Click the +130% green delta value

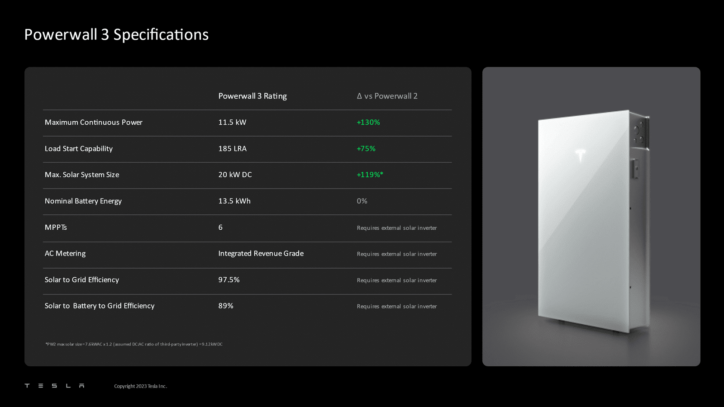[368, 122]
